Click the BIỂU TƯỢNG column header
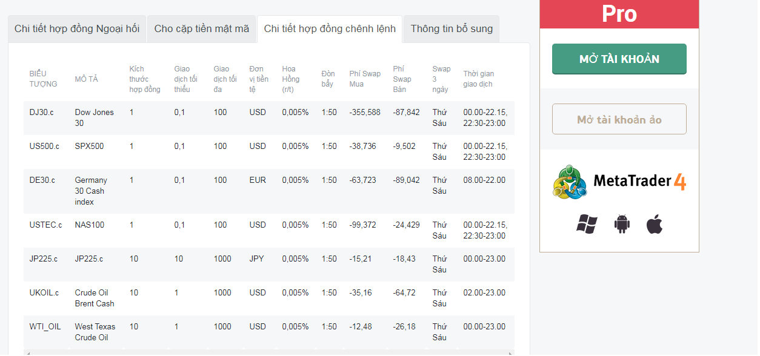 [44, 79]
